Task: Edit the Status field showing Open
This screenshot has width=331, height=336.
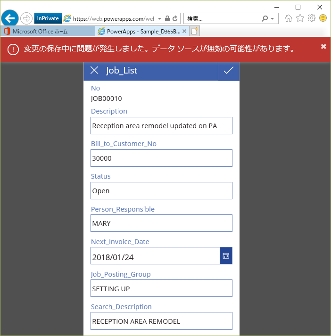Action: click(x=161, y=191)
